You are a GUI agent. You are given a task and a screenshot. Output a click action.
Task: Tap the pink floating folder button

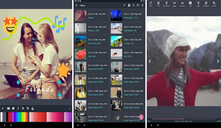(141, 117)
